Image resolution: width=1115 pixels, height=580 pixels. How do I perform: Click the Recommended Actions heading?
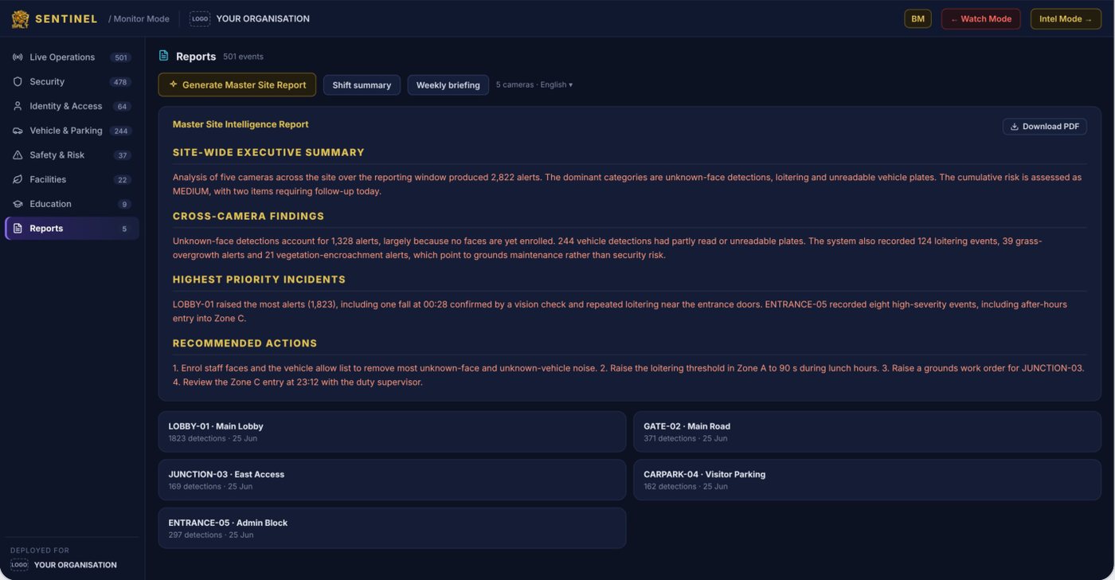245,343
